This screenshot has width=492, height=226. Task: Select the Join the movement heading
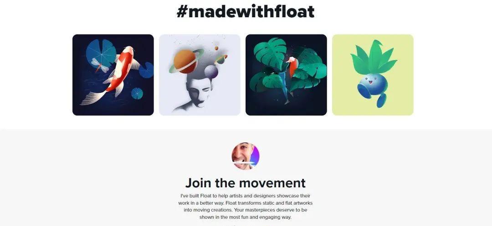[x=246, y=183]
